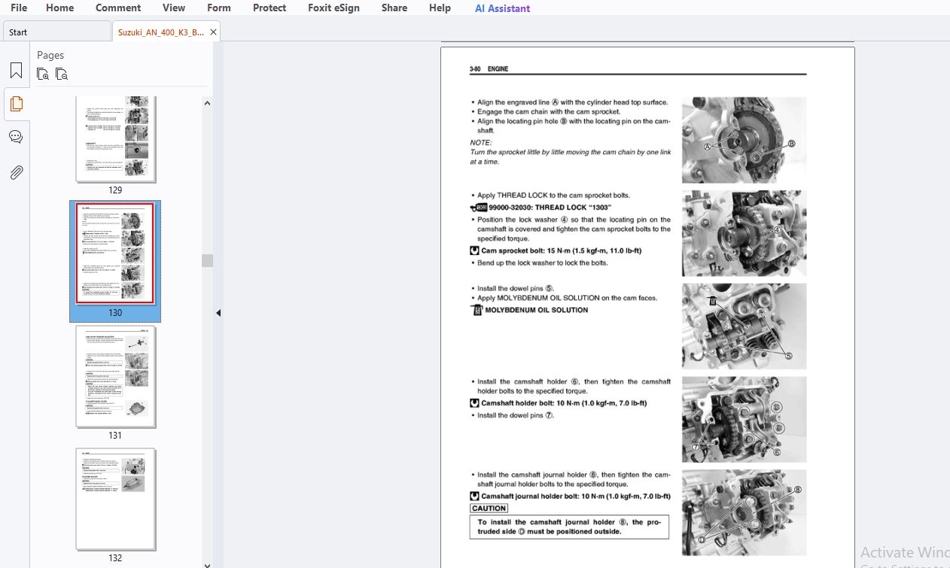Open the Share ribbon tab
Viewport: 950px width, 568px height.
pos(394,8)
